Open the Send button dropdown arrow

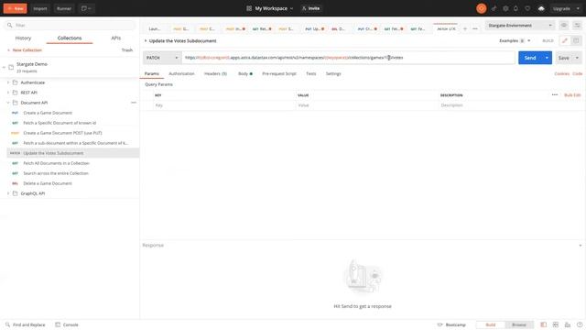[547, 58]
